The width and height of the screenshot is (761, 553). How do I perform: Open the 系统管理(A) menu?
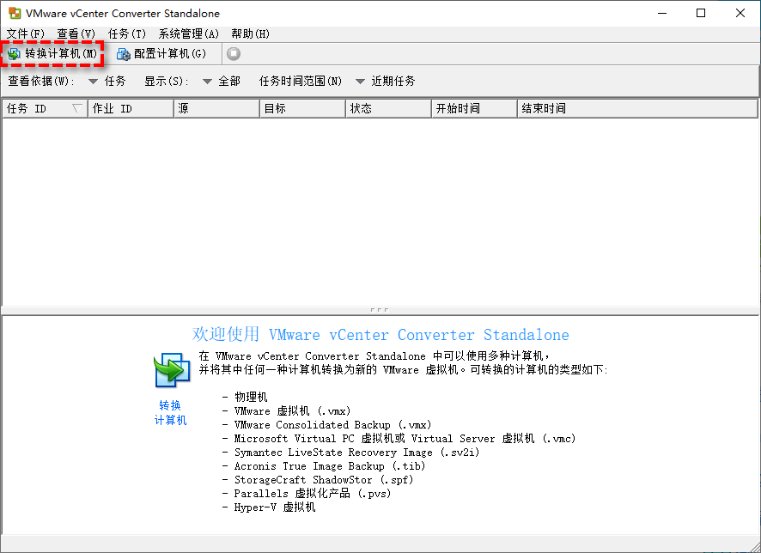click(188, 34)
